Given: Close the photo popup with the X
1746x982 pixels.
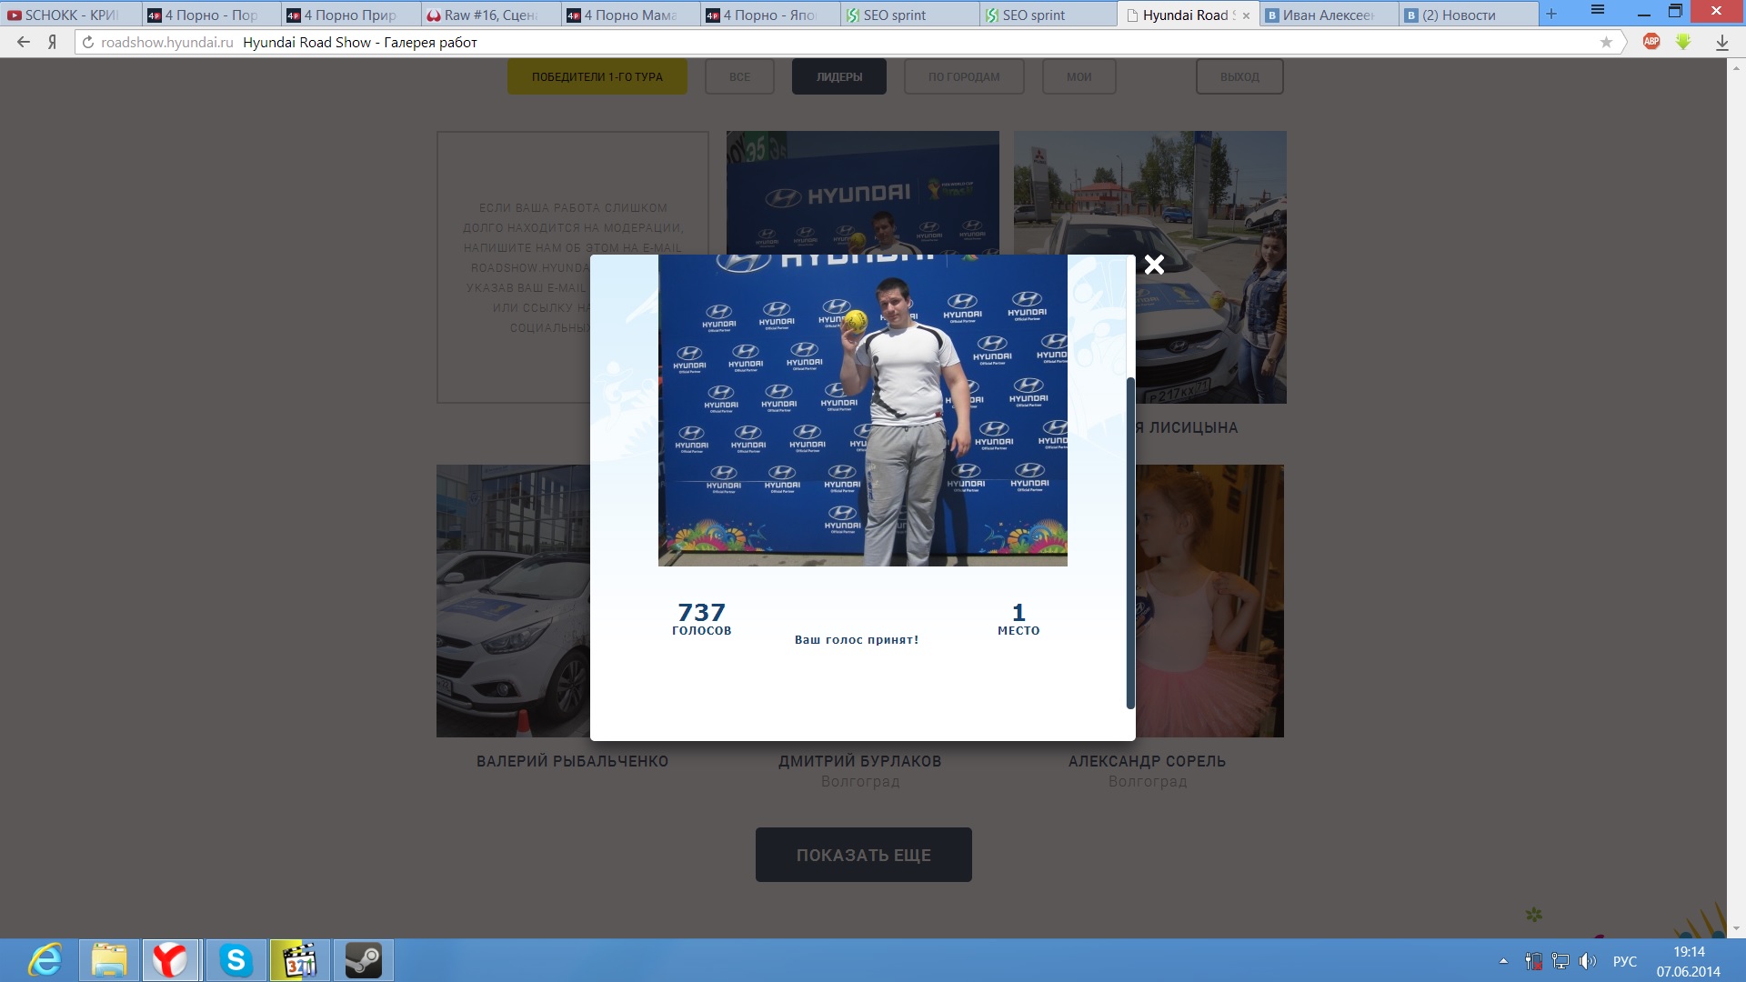Looking at the screenshot, I should click(x=1154, y=265).
